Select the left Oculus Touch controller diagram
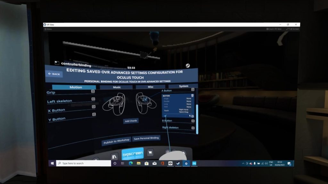Viewport: 328px width, 184px height. pos(114,104)
